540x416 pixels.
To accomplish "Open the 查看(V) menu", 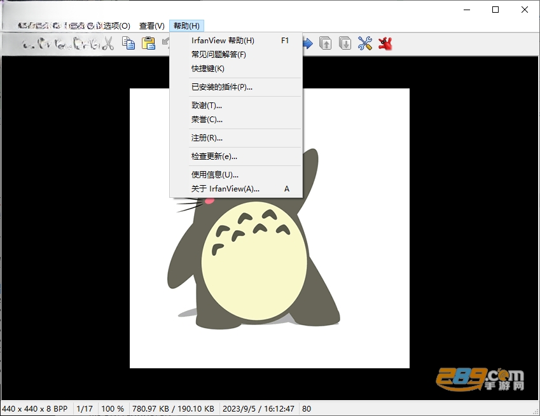I will 152,26.
